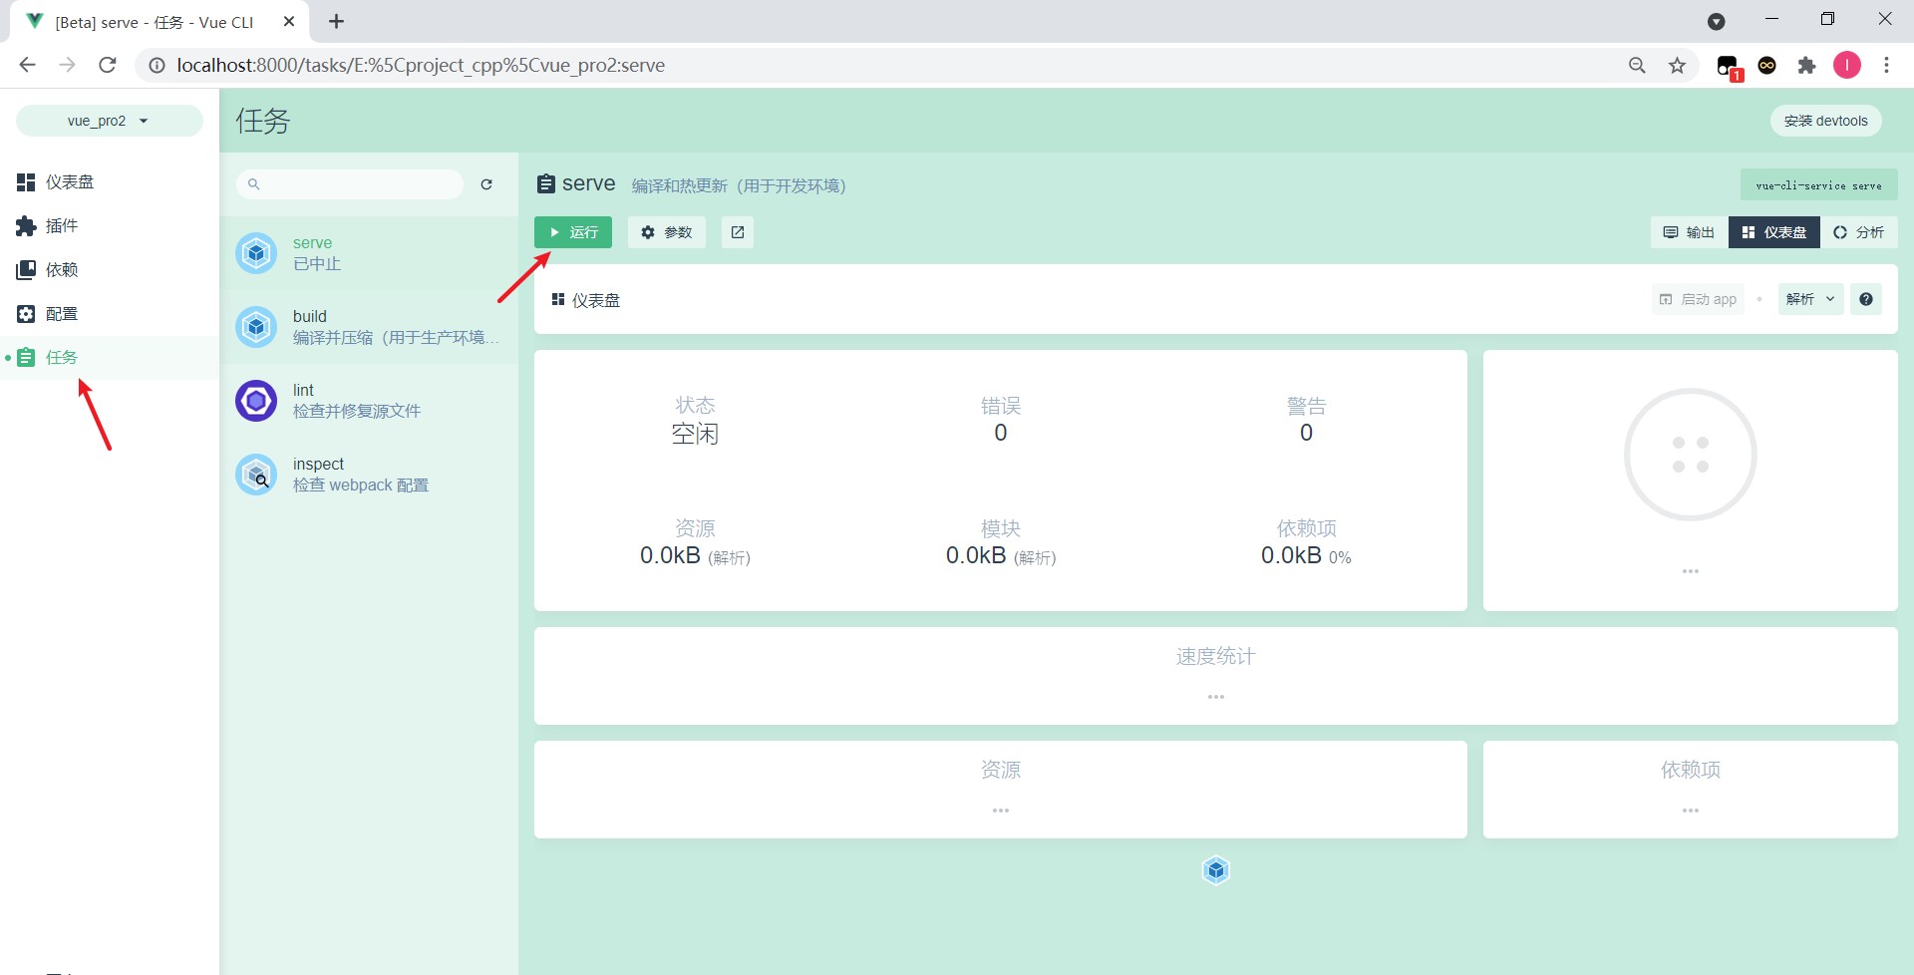Select the inspect task

[369, 475]
